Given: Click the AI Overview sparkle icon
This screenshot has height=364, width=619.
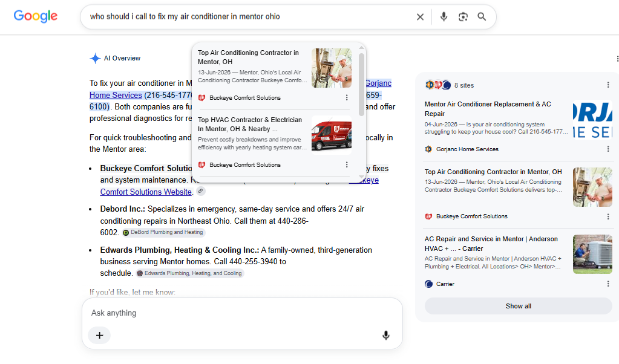Looking at the screenshot, I should click(x=95, y=59).
